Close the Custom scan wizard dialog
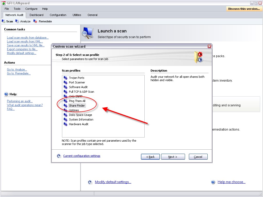Screen dimensions: 263x197 209,46
